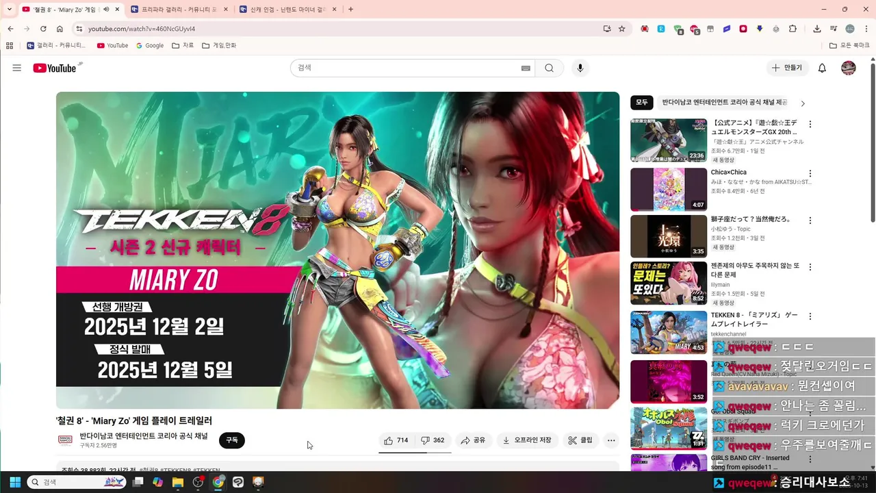Select the 반다이남코 channel filter chip

pos(724,103)
